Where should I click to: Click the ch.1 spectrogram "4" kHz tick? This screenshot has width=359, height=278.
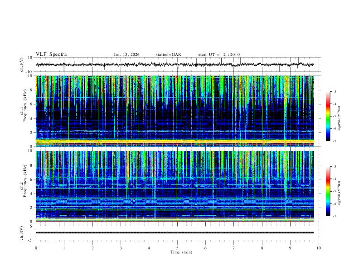32,119
